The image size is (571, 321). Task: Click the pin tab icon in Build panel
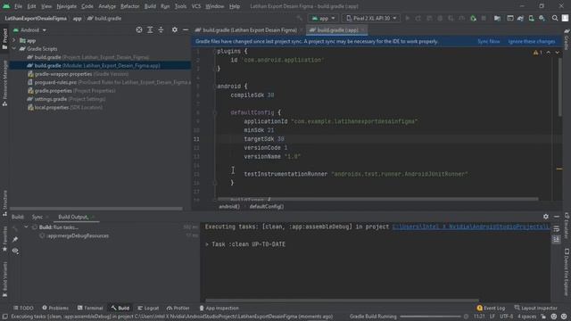(15, 240)
